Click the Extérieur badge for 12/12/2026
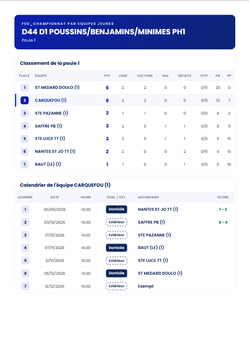The height and width of the screenshot is (352, 249). pyautogui.click(x=116, y=286)
